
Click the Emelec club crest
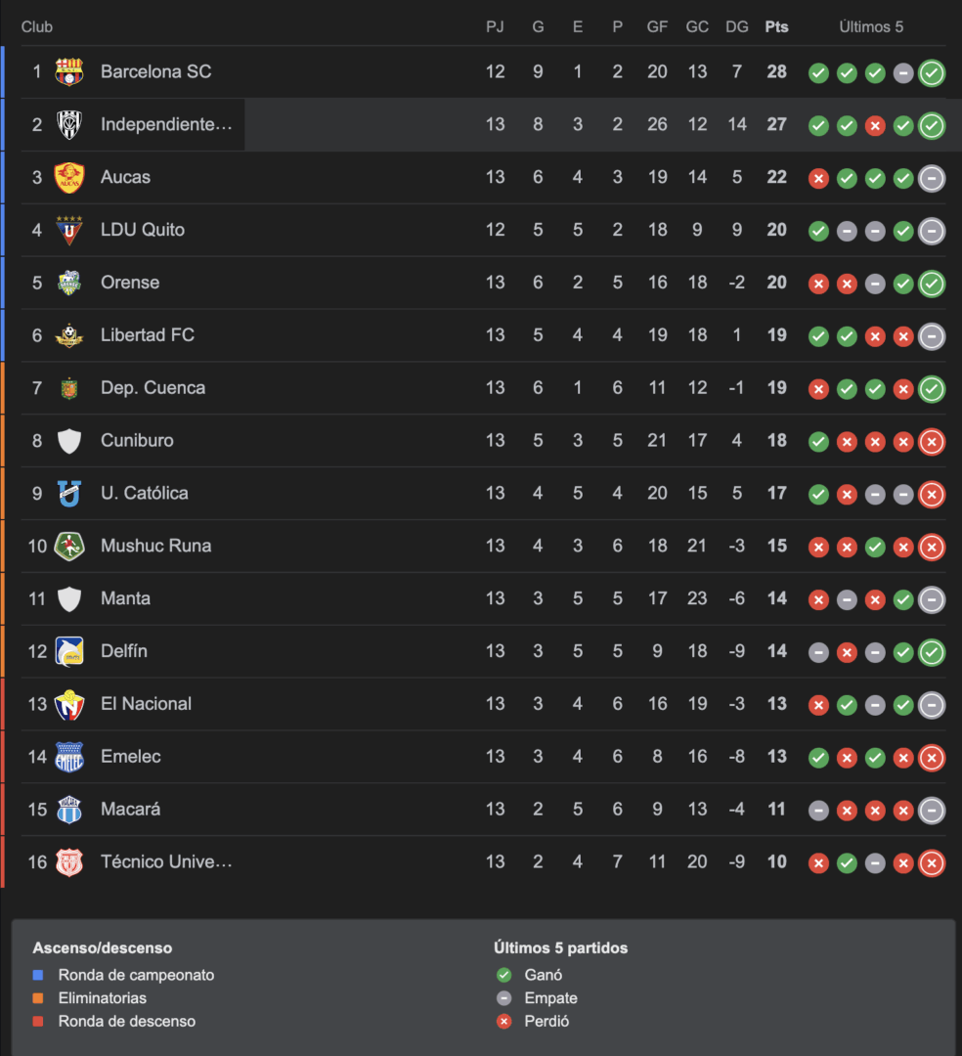click(x=69, y=756)
